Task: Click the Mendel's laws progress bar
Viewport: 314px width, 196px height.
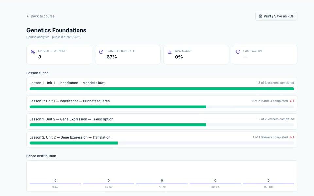Action: [x=162, y=89]
